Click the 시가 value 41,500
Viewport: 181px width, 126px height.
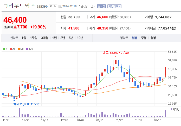[74, 28]
